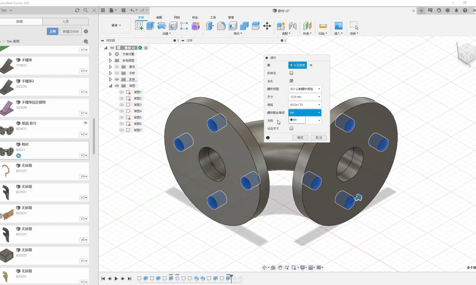The image size is (476, 285).
Task: Select the Move/Copy tool
Action: (267, 26)
